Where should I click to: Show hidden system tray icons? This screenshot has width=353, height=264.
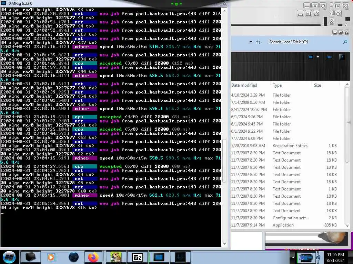coord(293,257)
